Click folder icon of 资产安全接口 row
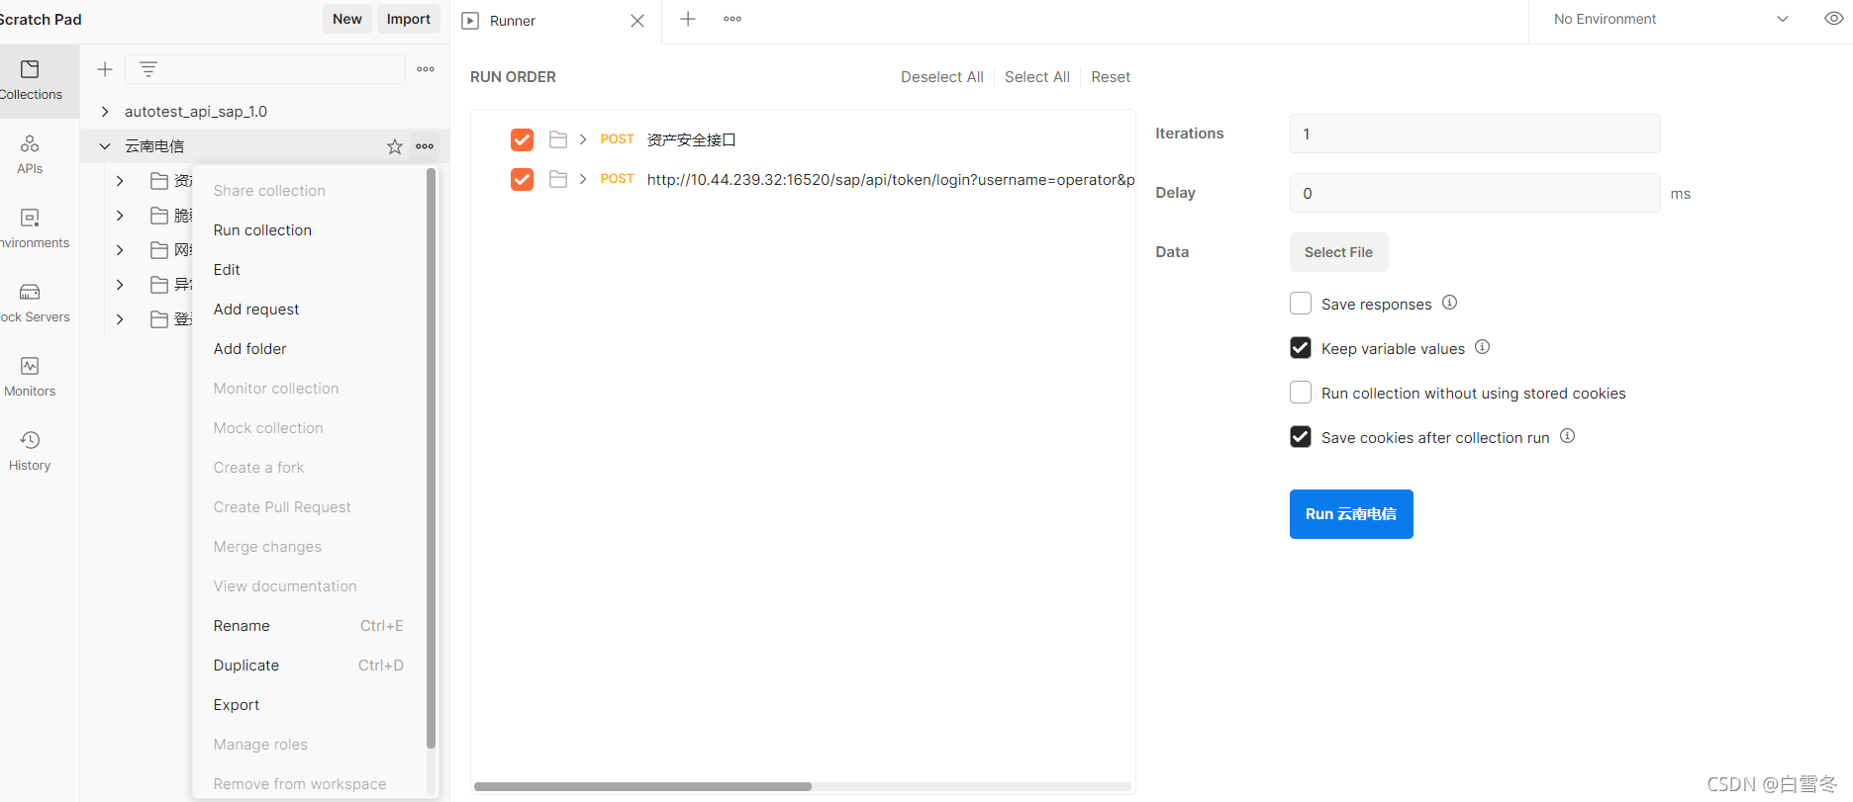This screenshot has height=802, width=1853. pos(558,139)
